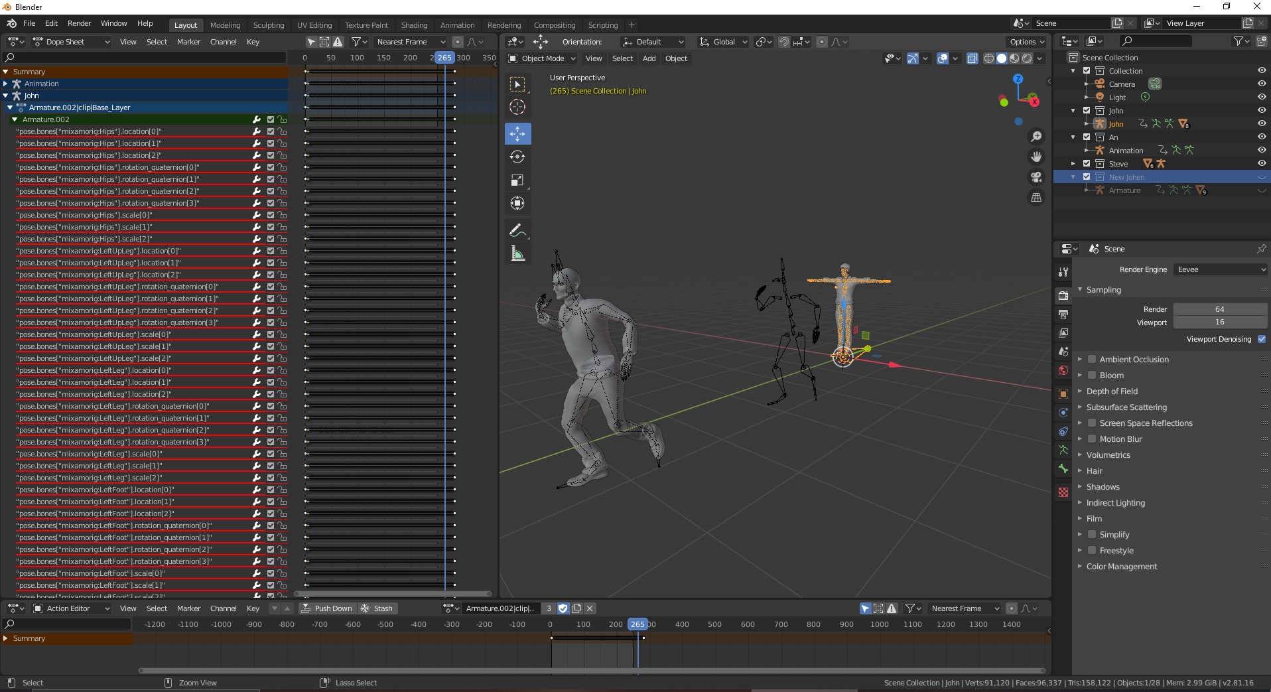Image resolution: width=1271 pixels, height=692 pixels.
Task: Open the Object properties tab
Action: (1063, 394)
